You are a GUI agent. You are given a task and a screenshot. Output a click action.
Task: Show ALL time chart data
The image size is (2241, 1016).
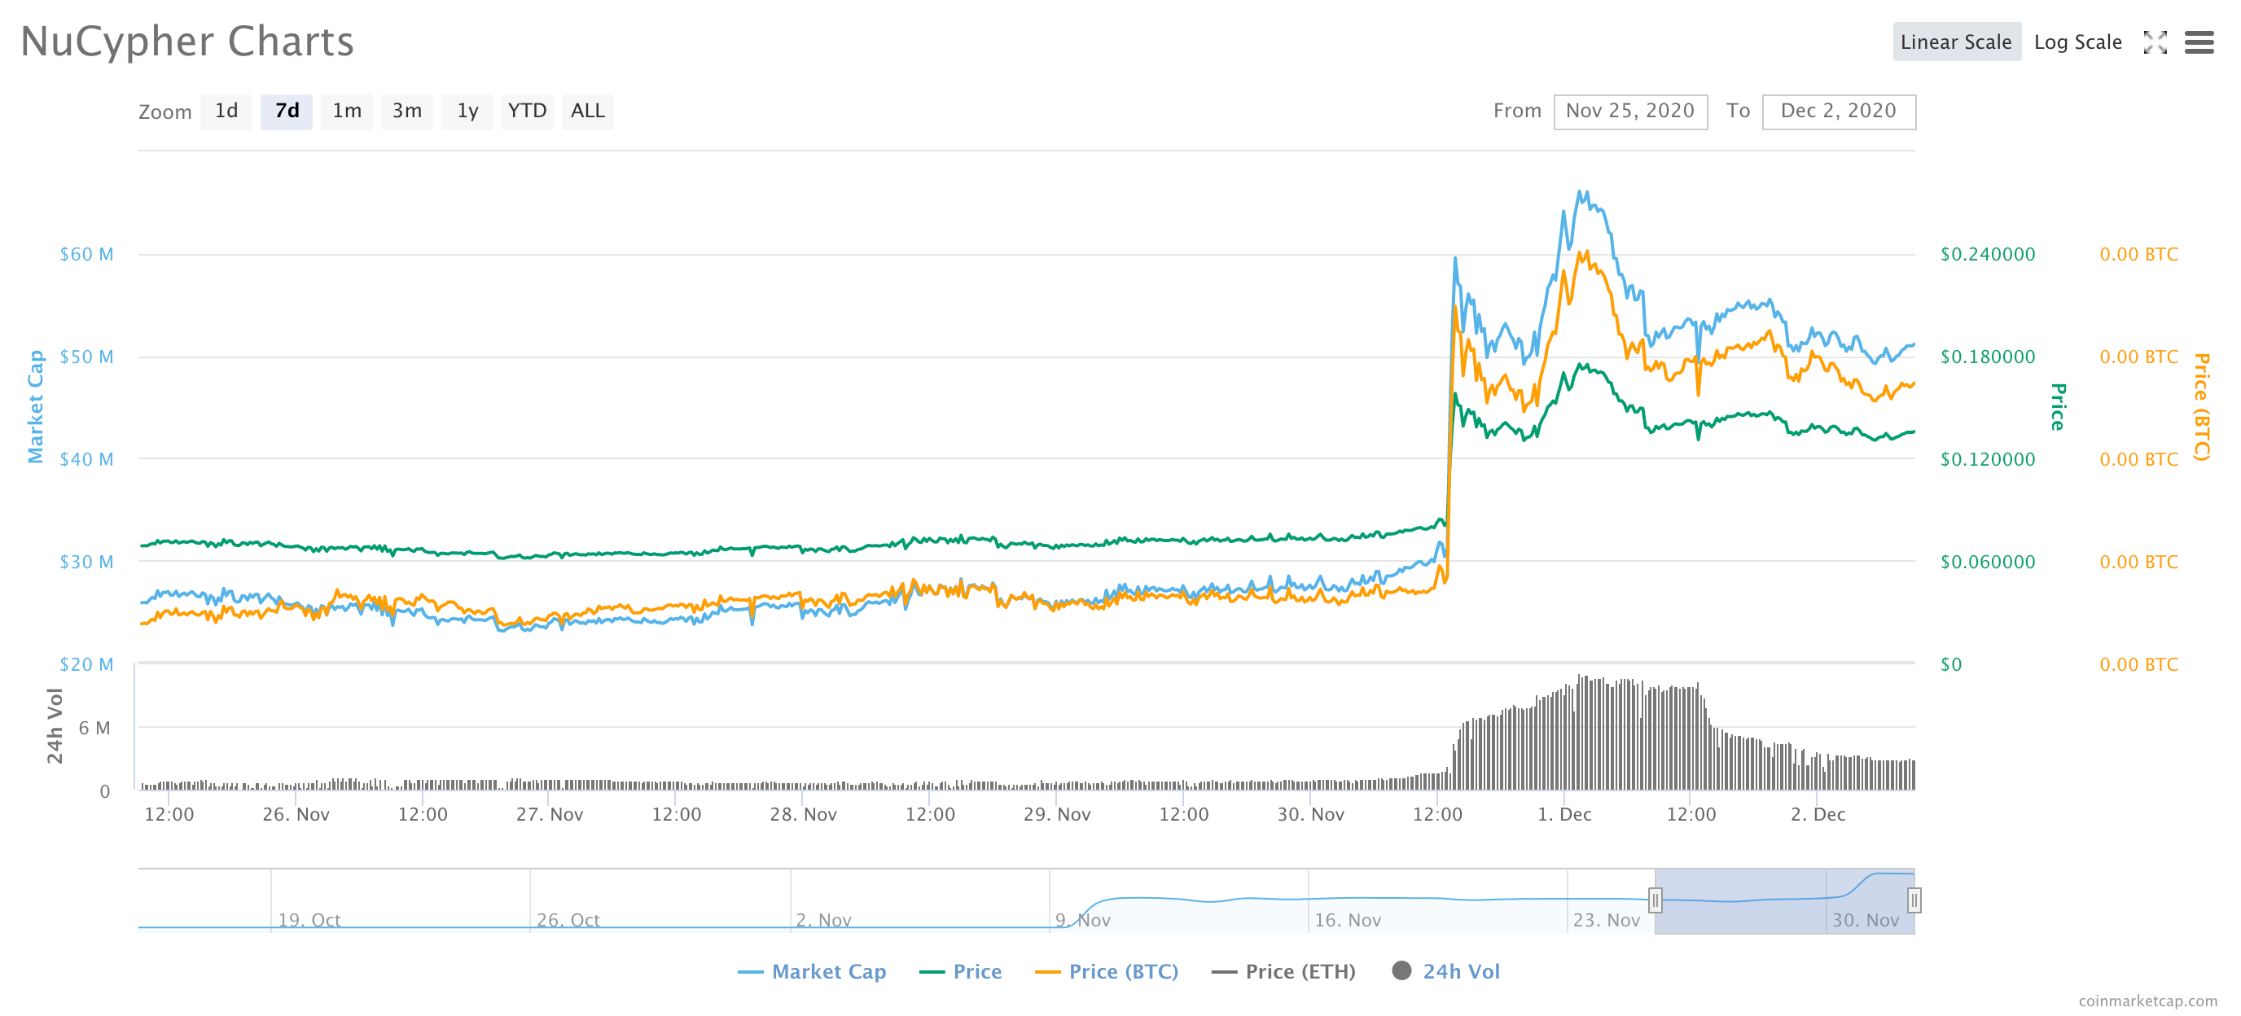click(587, 112)
